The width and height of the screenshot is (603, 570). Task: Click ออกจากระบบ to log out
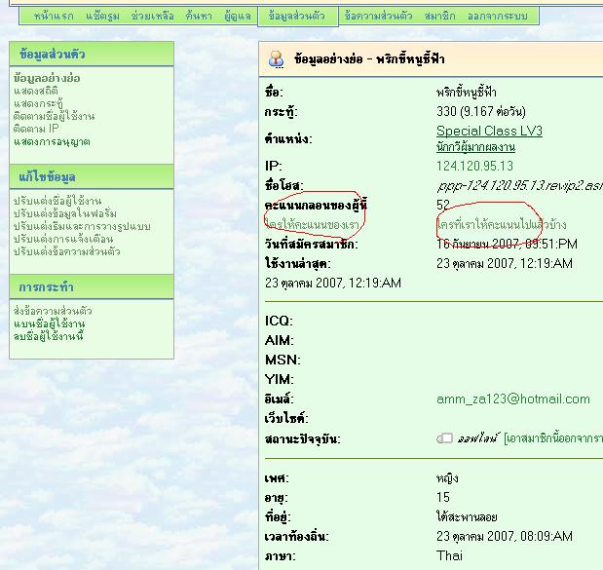click(499, 17)
